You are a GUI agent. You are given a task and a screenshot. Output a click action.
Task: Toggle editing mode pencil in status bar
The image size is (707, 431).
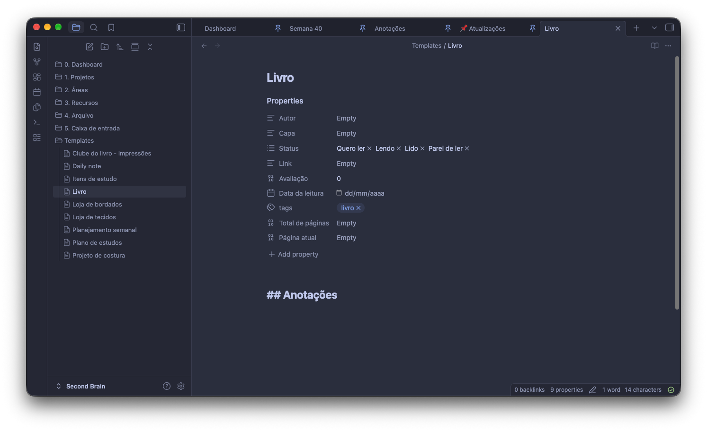(x=592, y=390)
